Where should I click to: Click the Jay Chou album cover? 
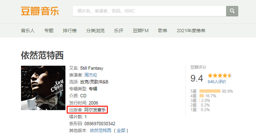point(43,88)
